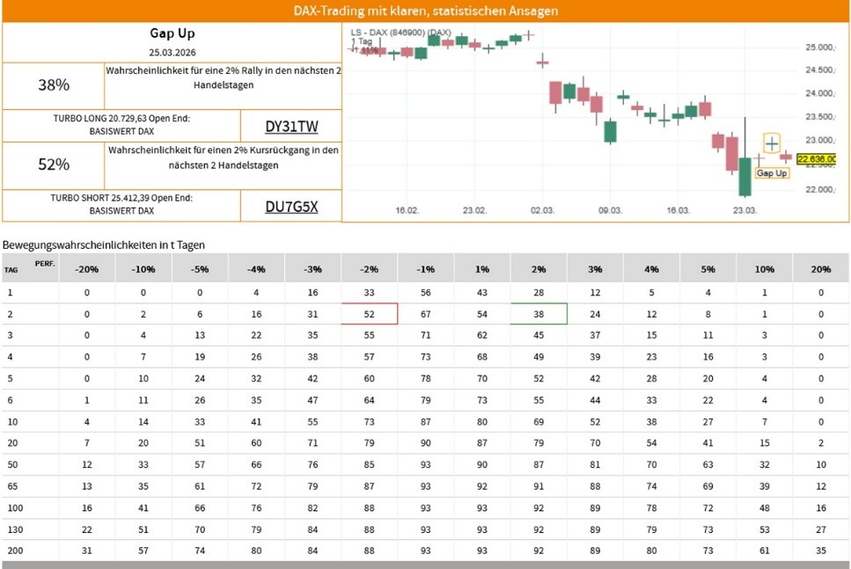Image resolution: width=851 pixels, height=569 pixels.
Task: Click the 52% decline probability box
Action: click(53, 164)
